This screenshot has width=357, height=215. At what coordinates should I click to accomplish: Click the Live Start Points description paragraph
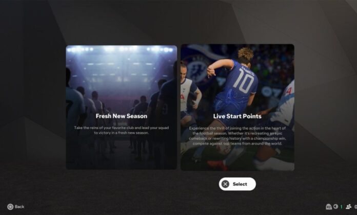click(237, 136)
